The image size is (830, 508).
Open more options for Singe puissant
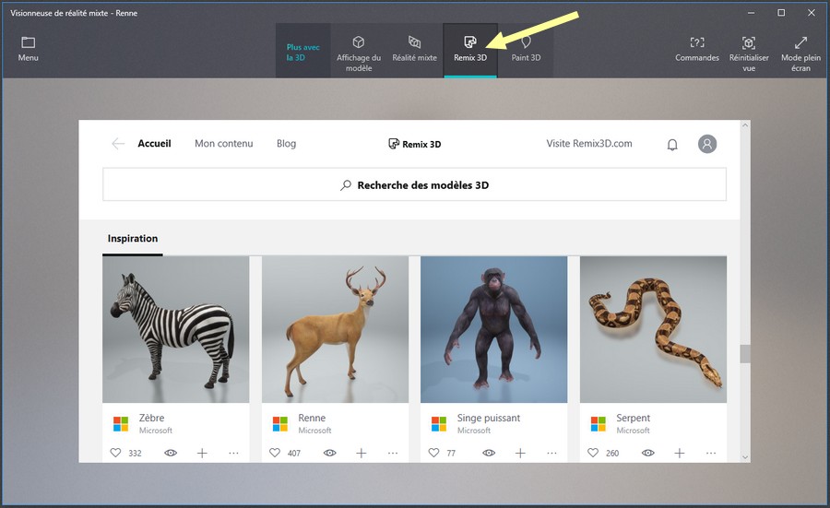(x=551, y=453)
